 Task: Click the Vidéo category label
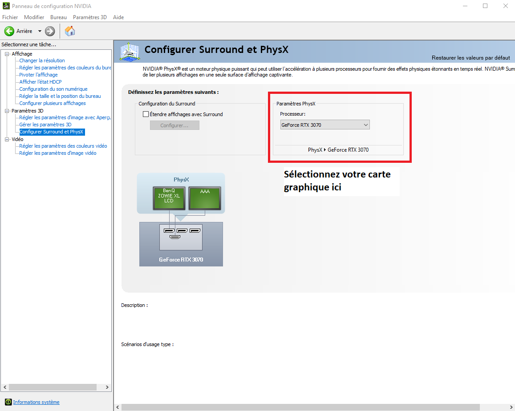click(17, 139)
